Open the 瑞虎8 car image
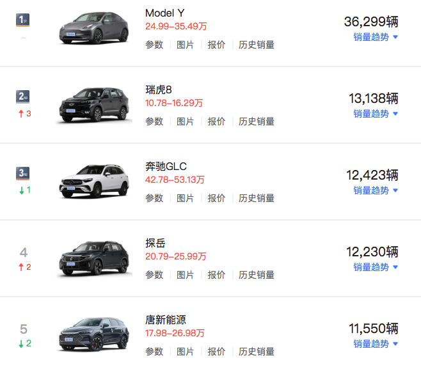421x365 pixels. (x=93, y=105)
